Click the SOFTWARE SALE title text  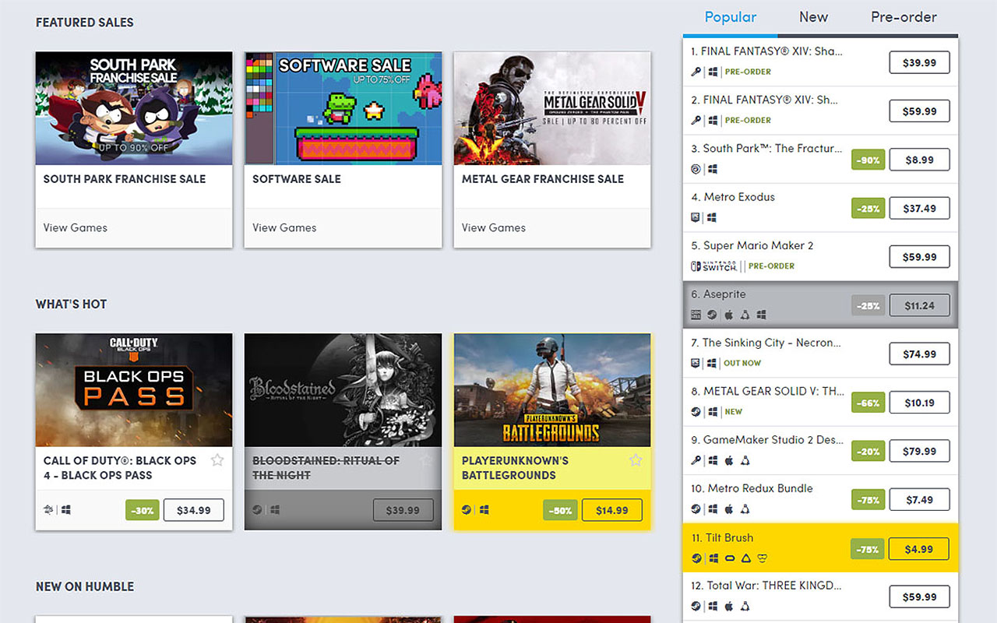pos(297,179)
